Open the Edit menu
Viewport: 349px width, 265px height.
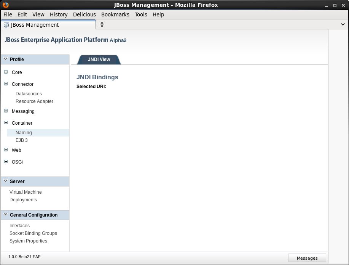tap(22, 14)
